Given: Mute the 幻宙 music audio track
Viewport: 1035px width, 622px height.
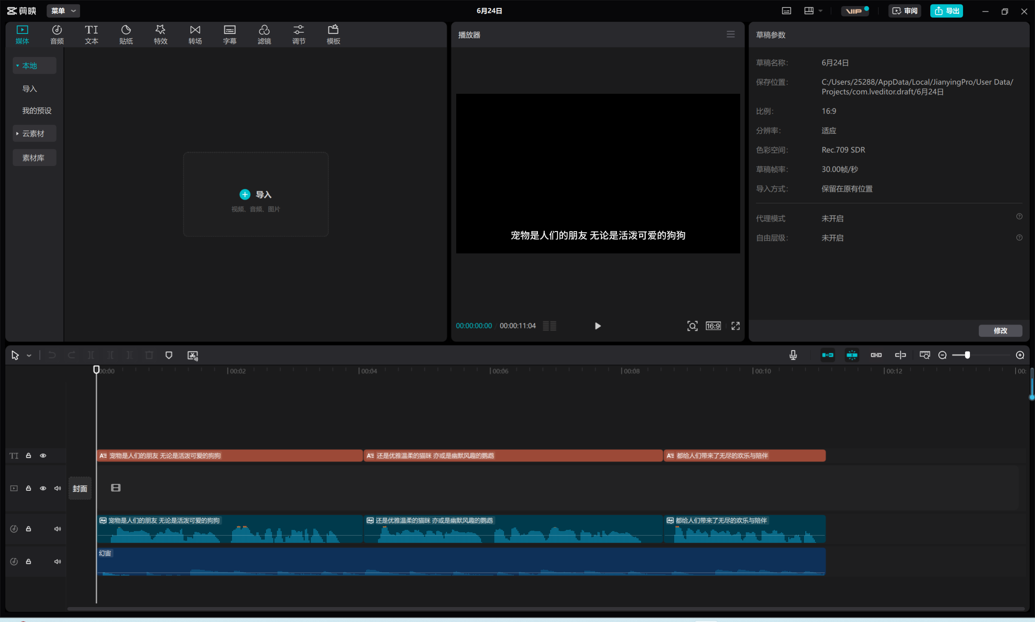Looking at the screenshot, I should [x=57, y=561].
